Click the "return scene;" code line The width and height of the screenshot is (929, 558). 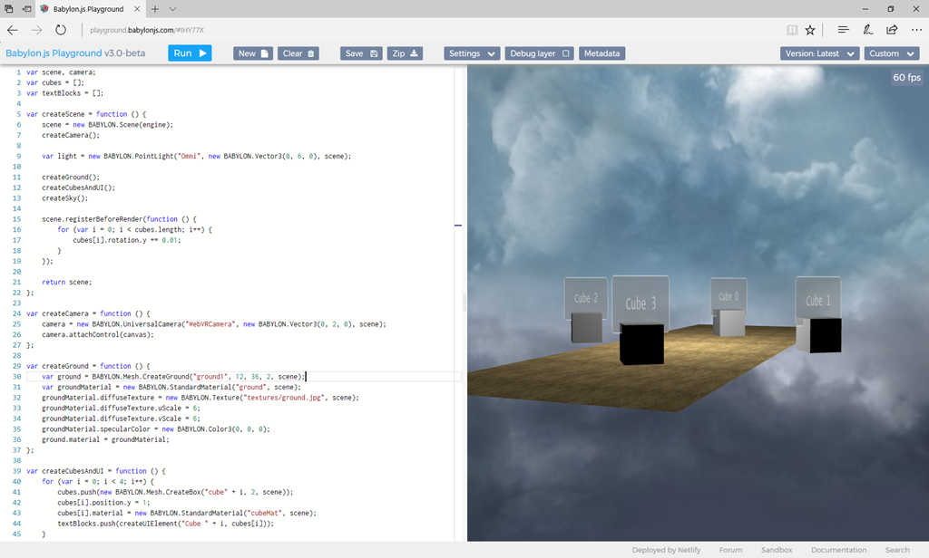tap(67, 283)
